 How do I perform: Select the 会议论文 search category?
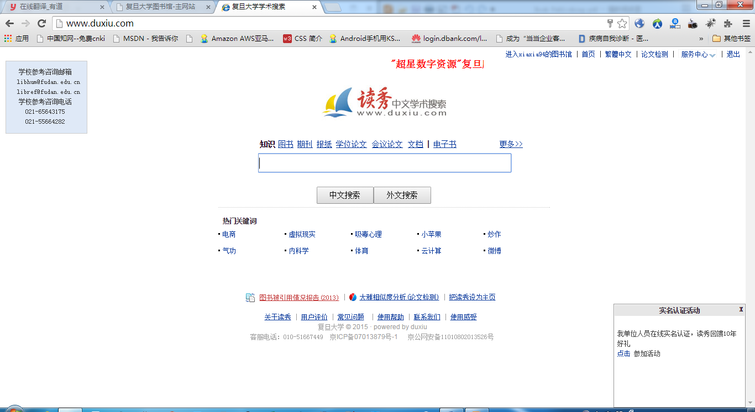(387, 144)
